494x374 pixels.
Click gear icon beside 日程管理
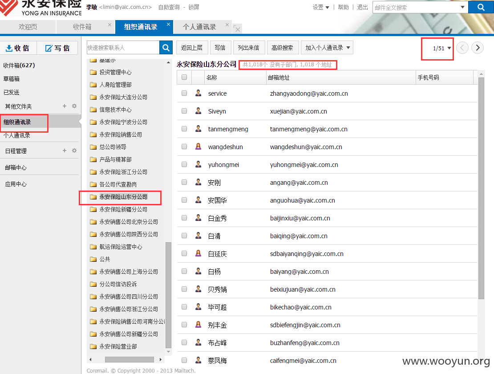[x=74, y=150]
